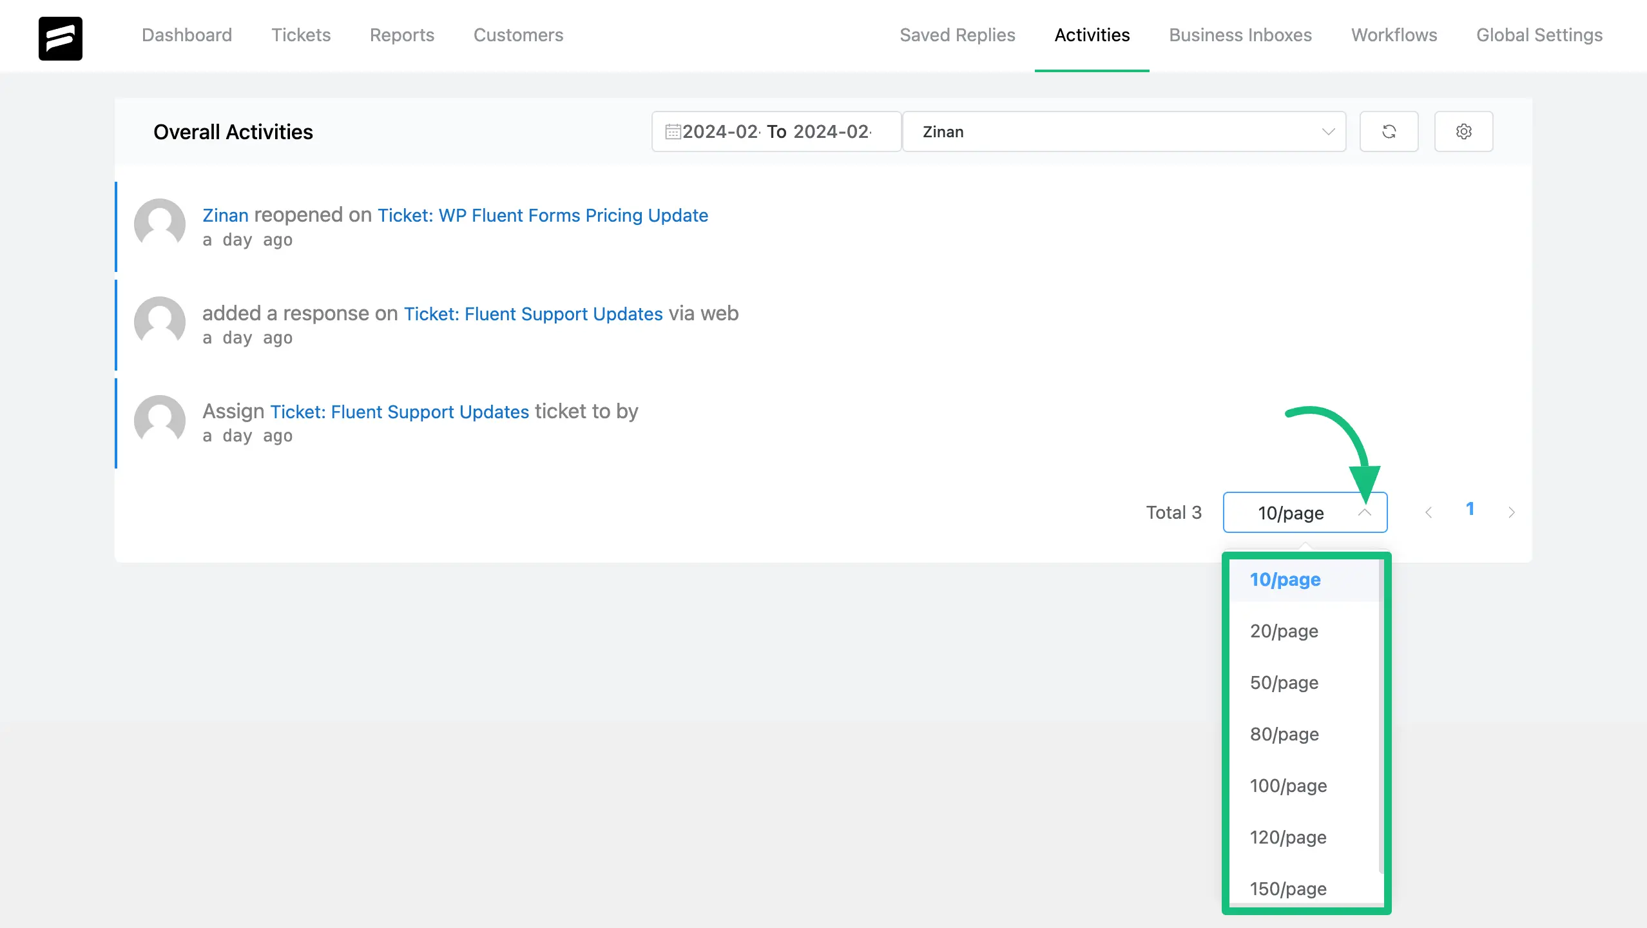Screen dimensions: 1647x928
Task: Open the Reports menu
Action: pos(402,35)
